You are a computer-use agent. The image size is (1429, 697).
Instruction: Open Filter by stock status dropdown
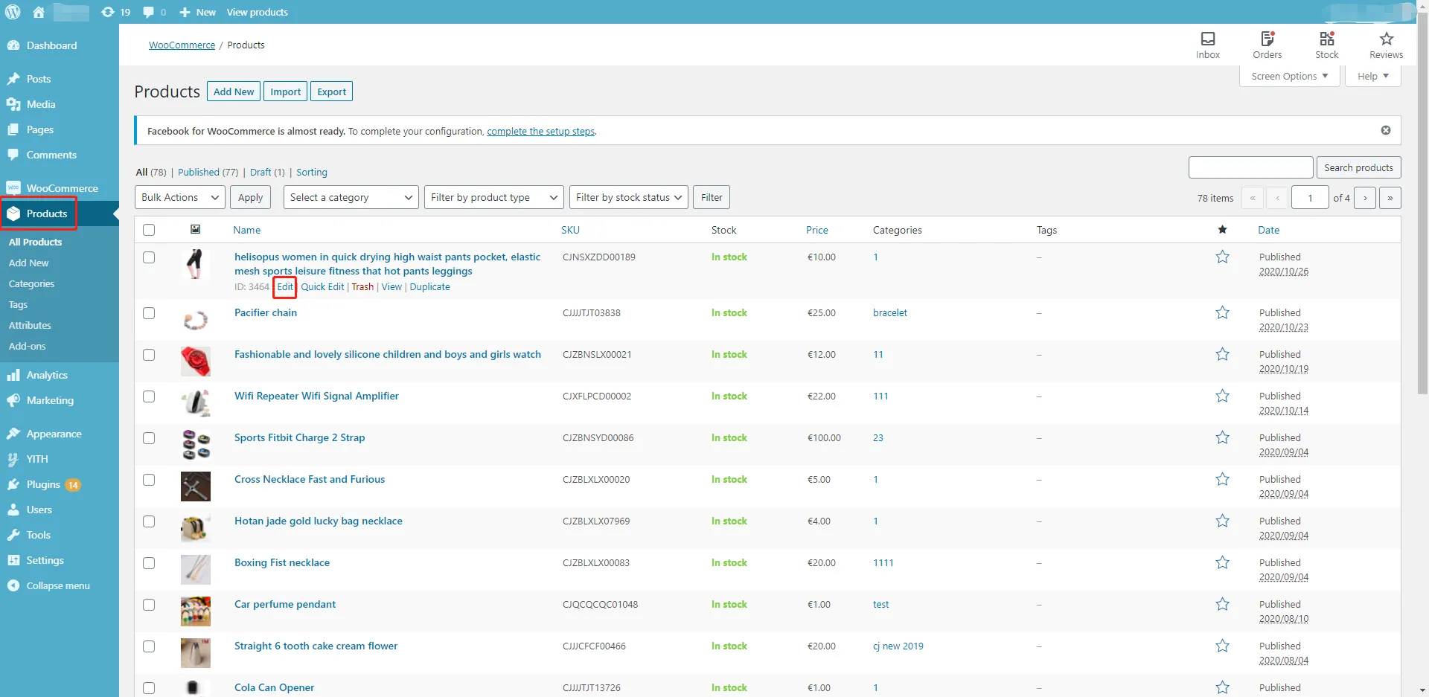[629, 197]
